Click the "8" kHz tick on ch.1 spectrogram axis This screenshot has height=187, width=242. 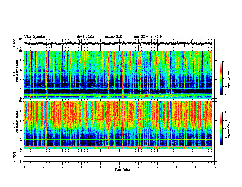[x=21, y=61]
